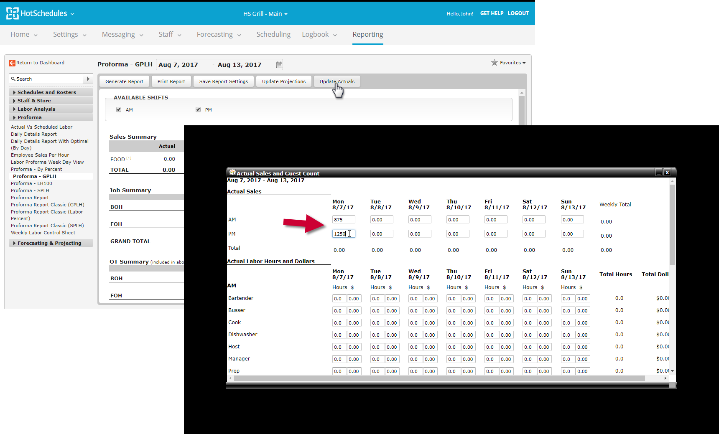719x434 pixels.
Task: Open Employee Sales Per Hour report
Action: [x=40, y=155]
